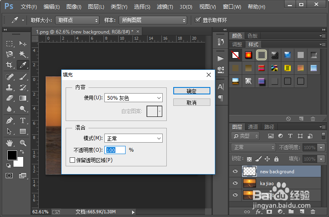Screen dimensions: 329x217
Task: Open the layer filter type dropdown
Action: (x=245, y=136)
